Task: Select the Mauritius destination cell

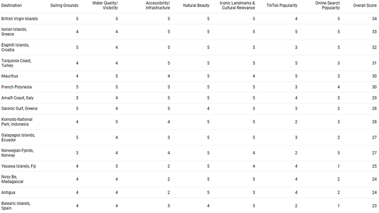Action: [9, 76]
